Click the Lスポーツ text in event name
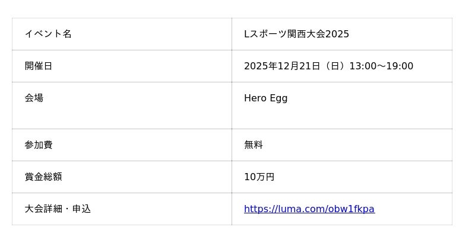475x243 pixels. (x=265, y=34)
